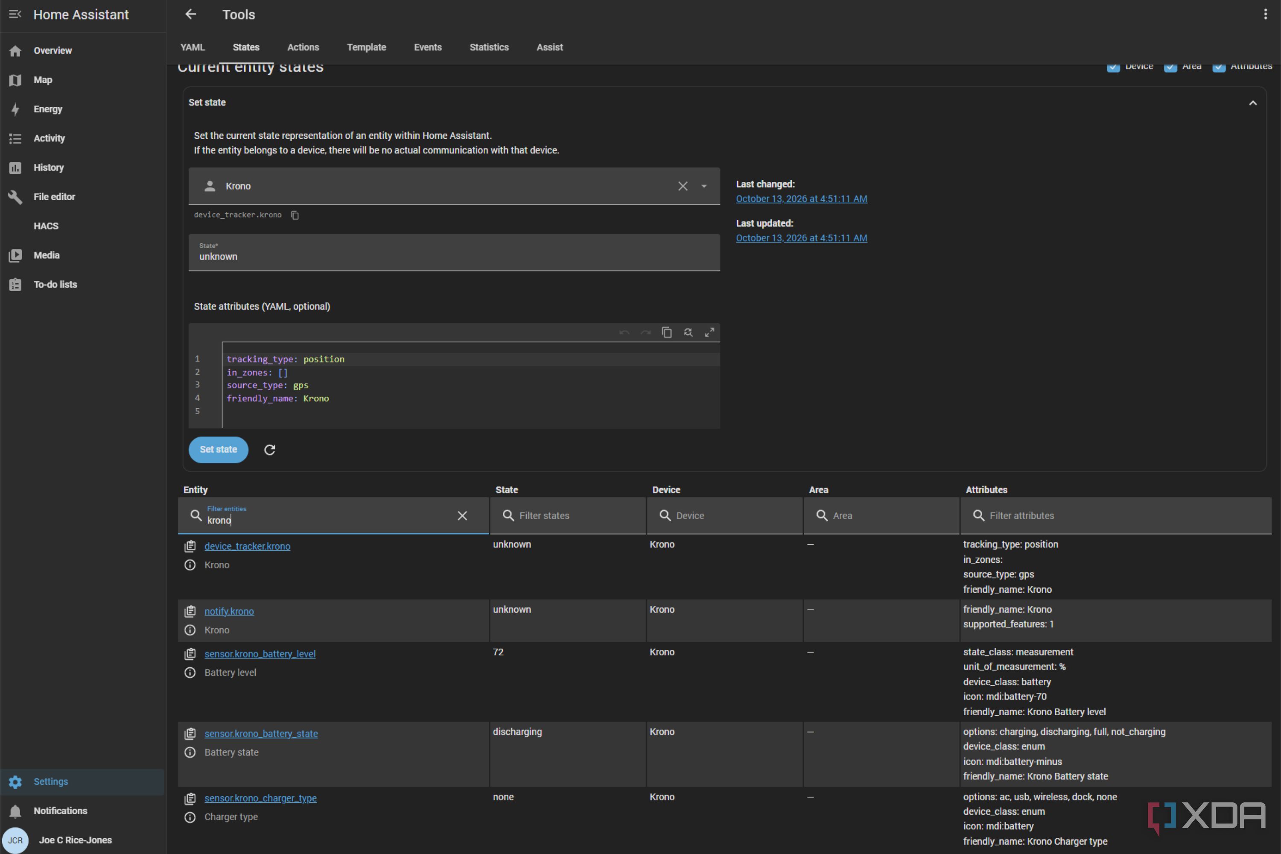Refresh entity state icon
Viewport: 1281px width, 854px height.
tap(269, 450)
